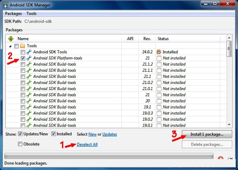Click the SDK path C:\android-sdk text
Image resolution: width=238 pixels, height=170 pixels.
pos(38,21)
